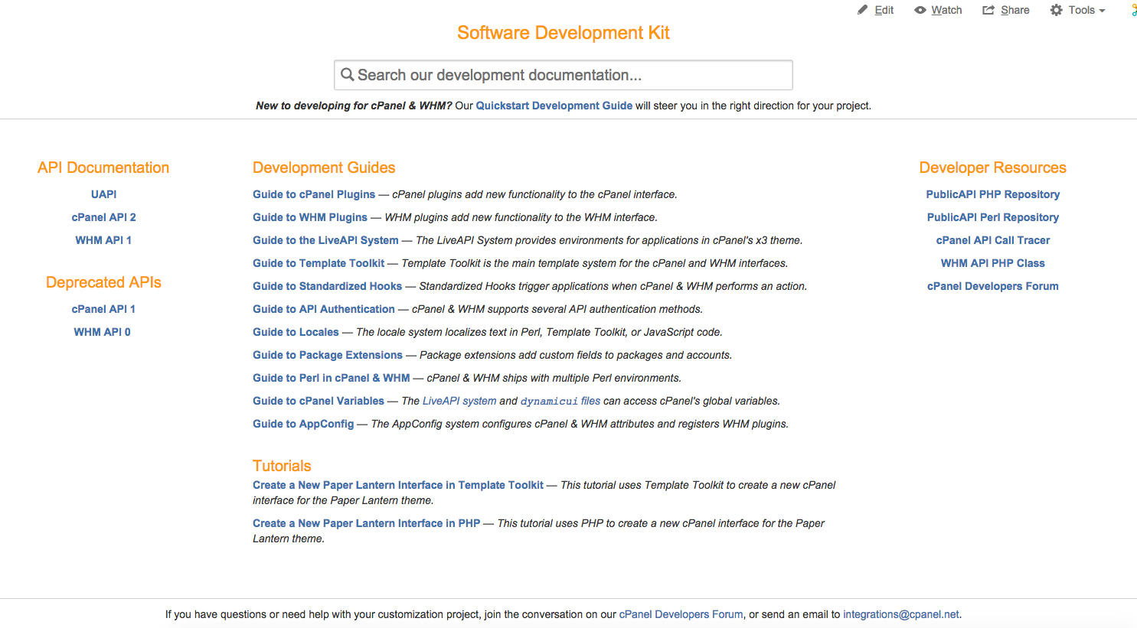Open Guide to API Authentication
Viewport: 1137px width, 628px height.
point(324,309)
